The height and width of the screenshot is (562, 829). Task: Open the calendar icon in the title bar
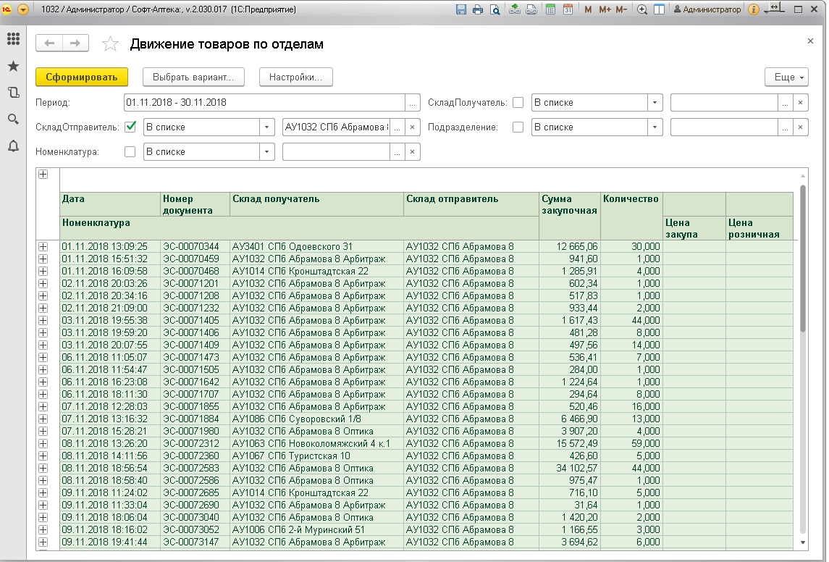pos(568,9)
